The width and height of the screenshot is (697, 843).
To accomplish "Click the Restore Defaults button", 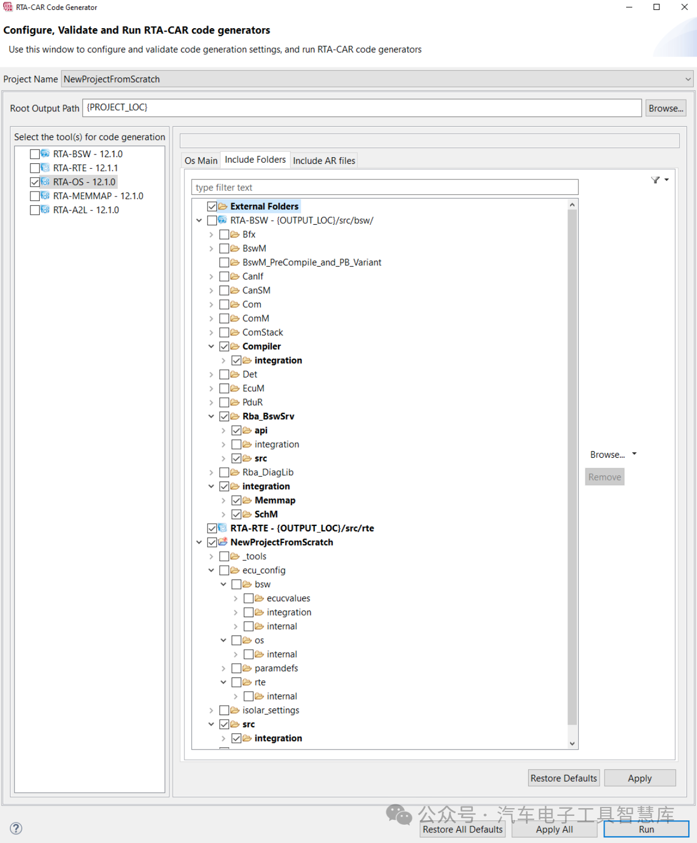I will click(564, 778).
